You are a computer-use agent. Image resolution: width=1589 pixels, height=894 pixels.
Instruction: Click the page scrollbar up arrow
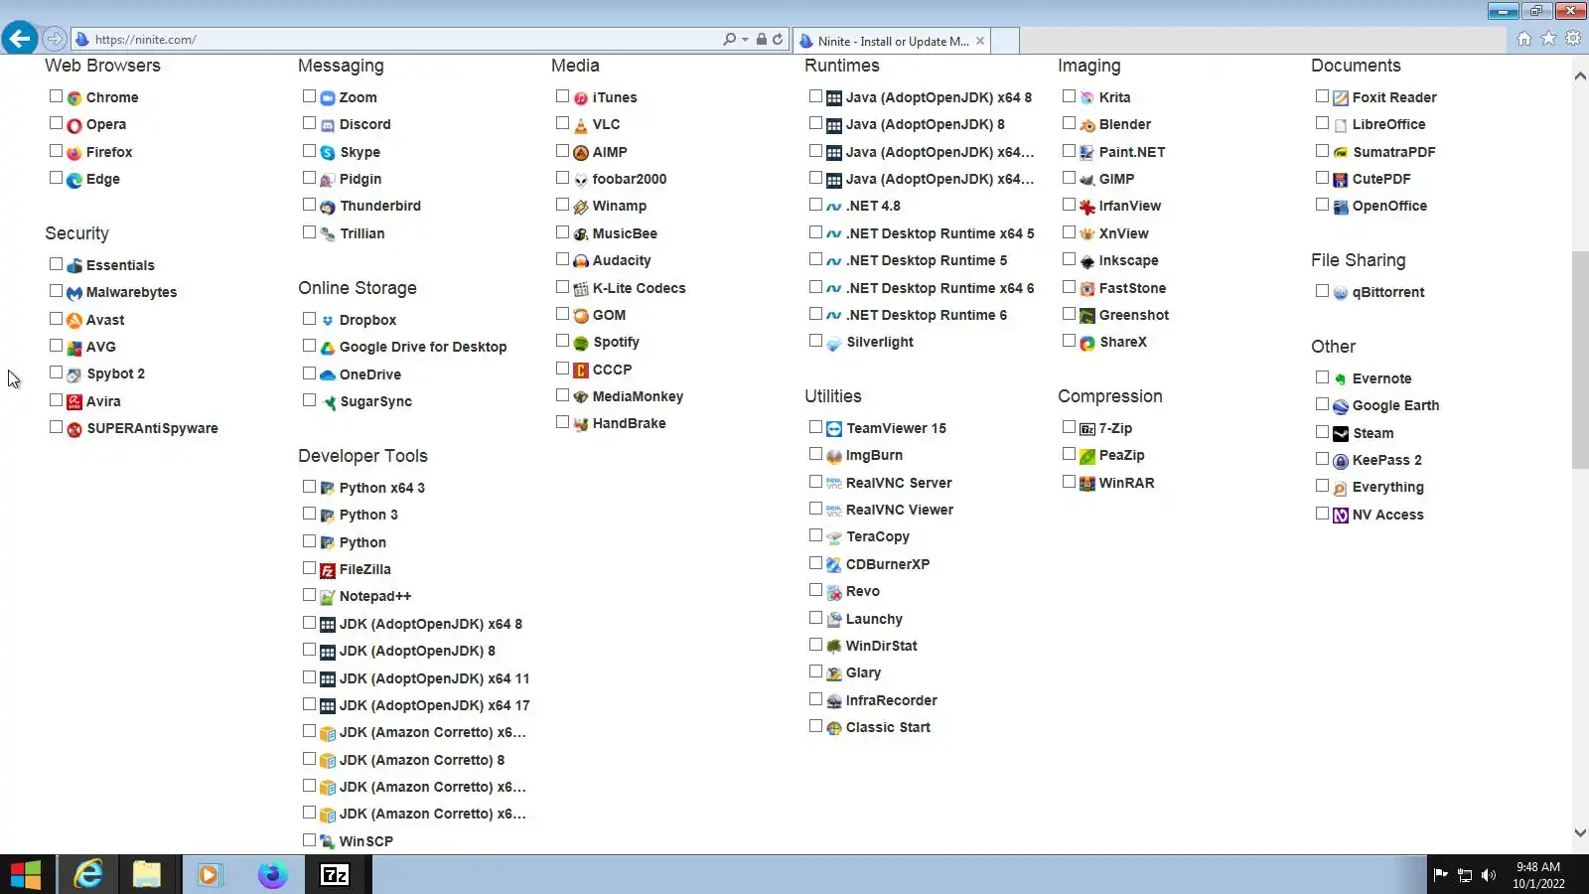point(1580,75)
